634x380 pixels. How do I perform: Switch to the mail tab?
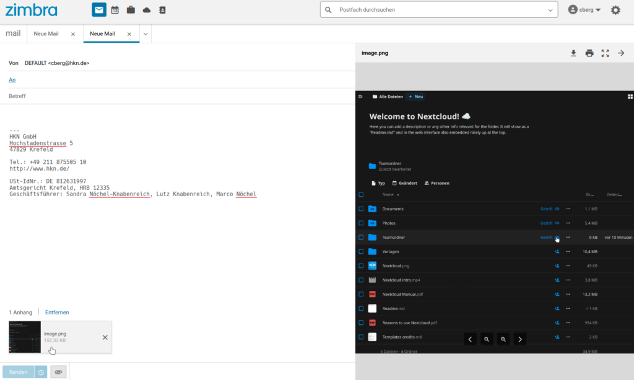point(13,33)
